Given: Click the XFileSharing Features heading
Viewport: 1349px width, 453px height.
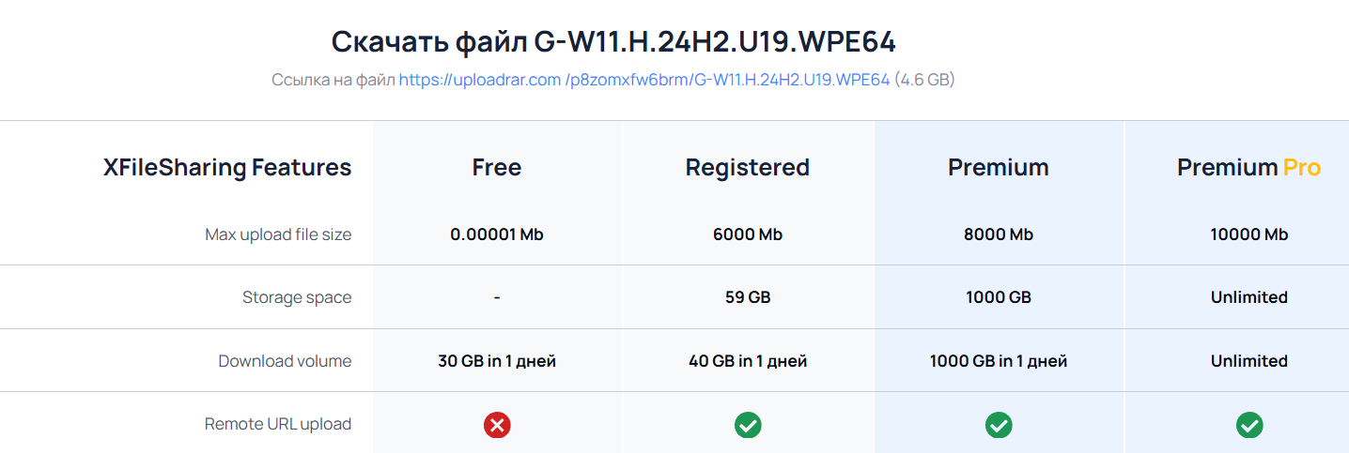Looking at the screenshot, I should tap(227, 168).
